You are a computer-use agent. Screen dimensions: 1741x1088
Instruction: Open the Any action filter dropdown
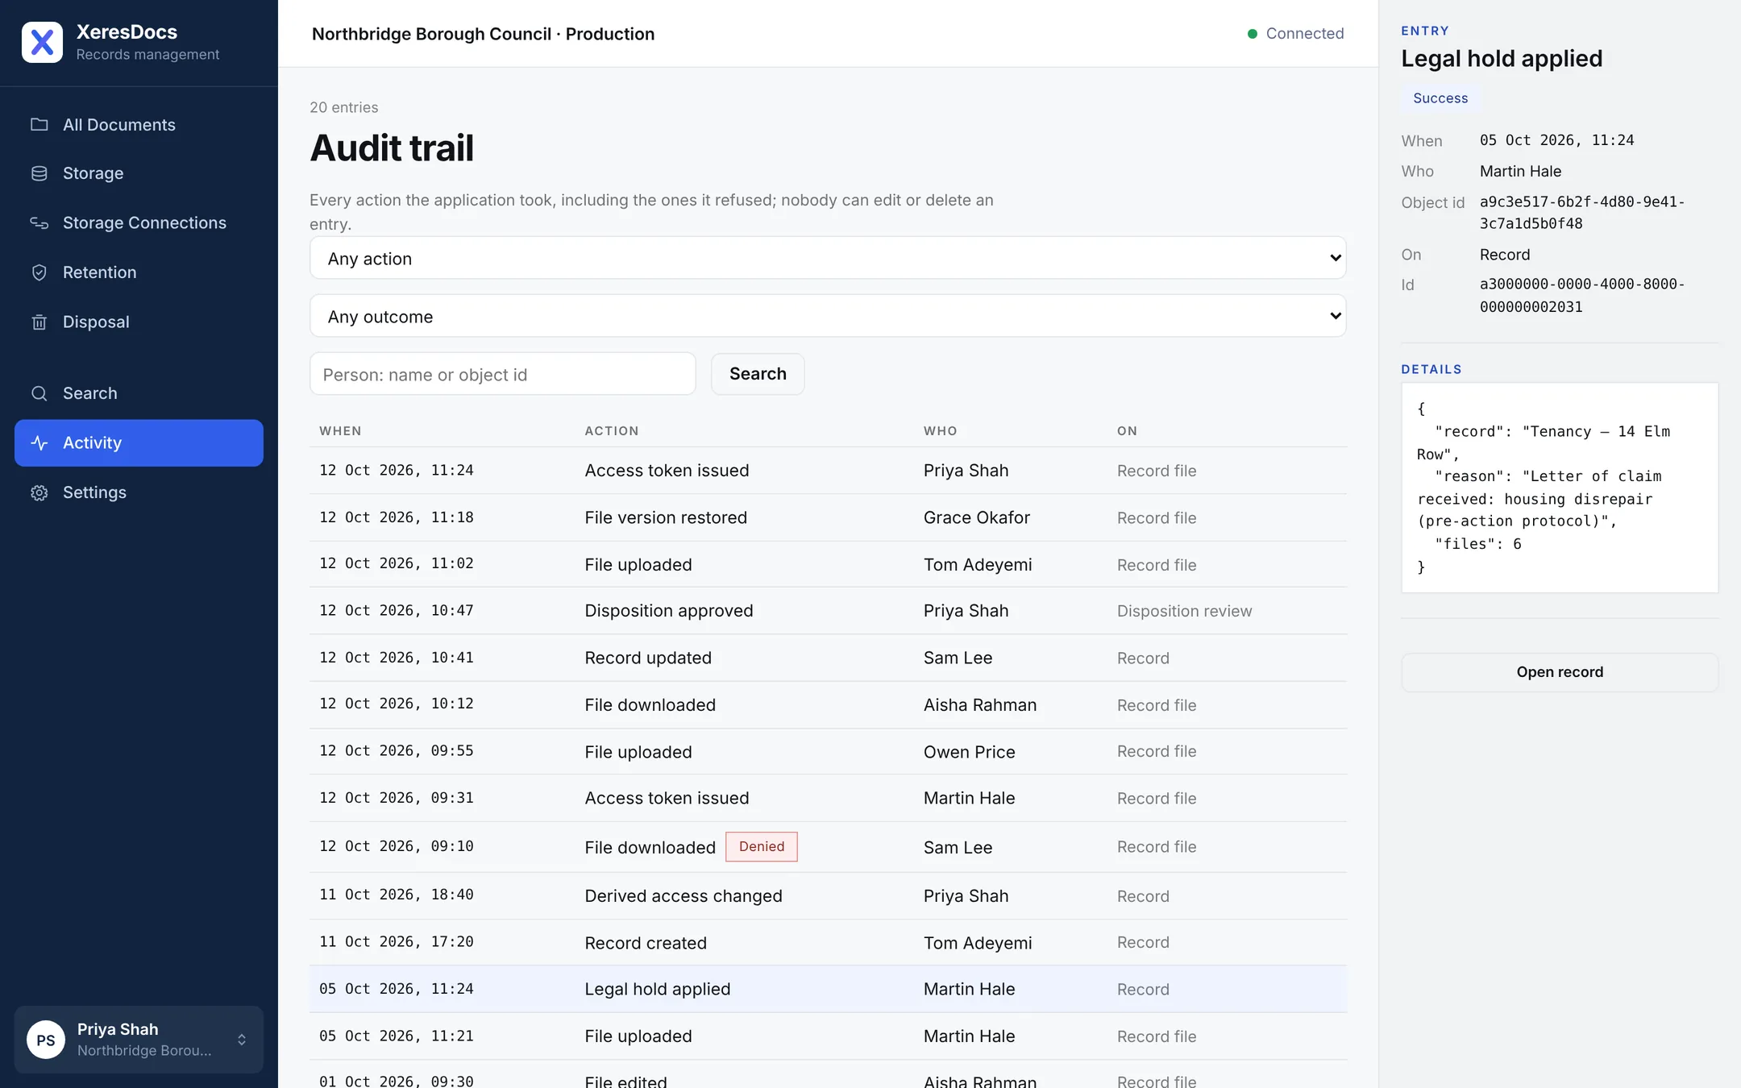click(x=828, y=258)
